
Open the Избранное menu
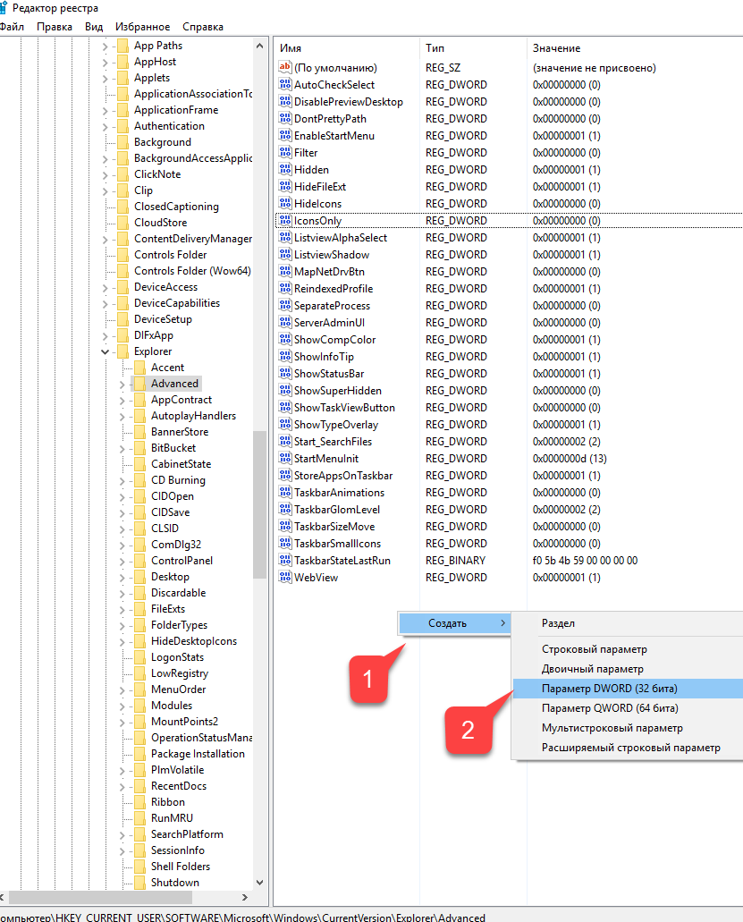[x=142, y=27]
